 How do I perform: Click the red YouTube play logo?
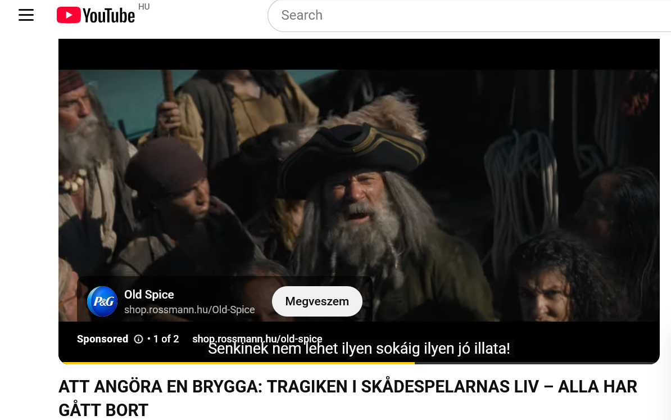[x=69, y=15]
